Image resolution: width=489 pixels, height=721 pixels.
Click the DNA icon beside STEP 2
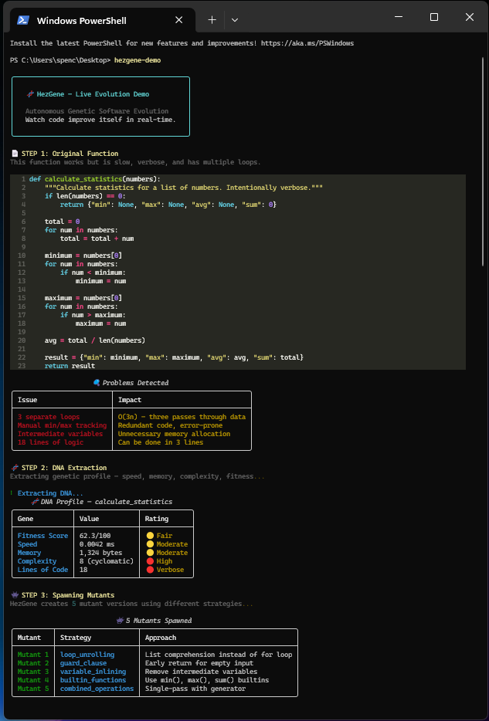click(x=14, y=468)
